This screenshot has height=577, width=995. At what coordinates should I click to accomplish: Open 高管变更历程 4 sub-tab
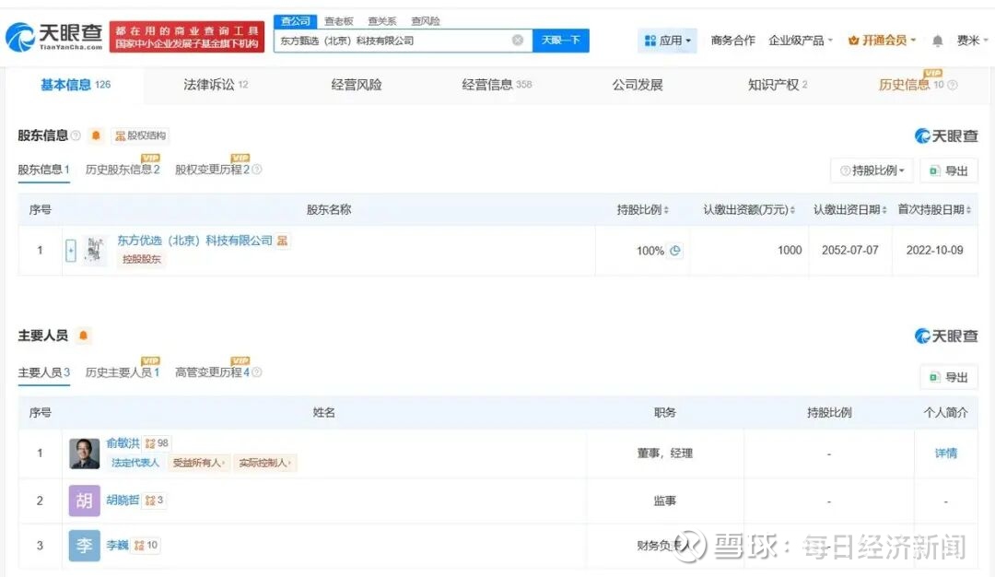pos(213,372)
